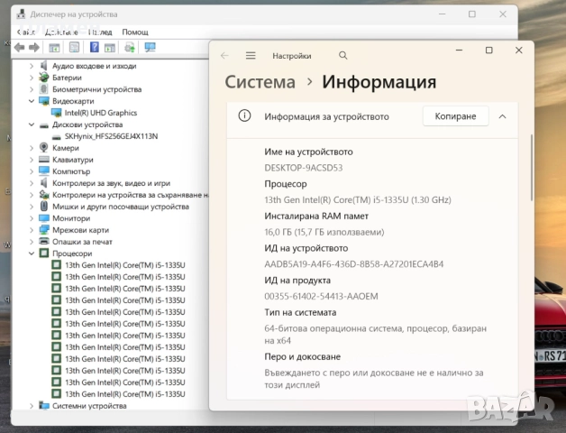Go back using the Settings back arrow
The width and height of the screenshot is (566, 433).
224,55
